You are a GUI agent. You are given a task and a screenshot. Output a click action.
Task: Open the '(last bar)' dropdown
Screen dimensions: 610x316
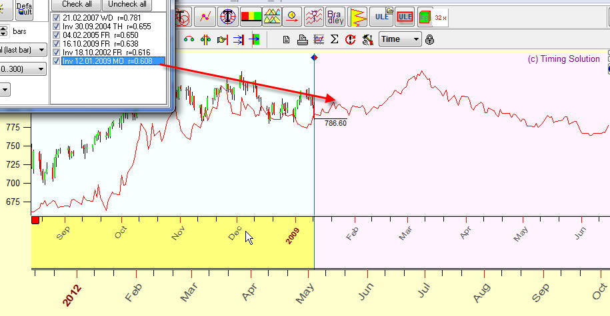pyautogui.click(x=23, y=50)
